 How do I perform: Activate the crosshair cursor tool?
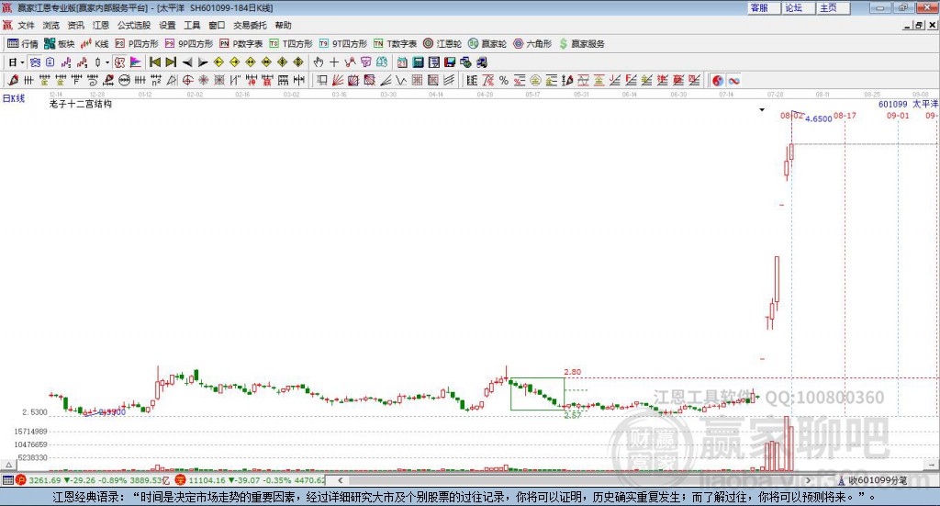(x=334, y=62)
